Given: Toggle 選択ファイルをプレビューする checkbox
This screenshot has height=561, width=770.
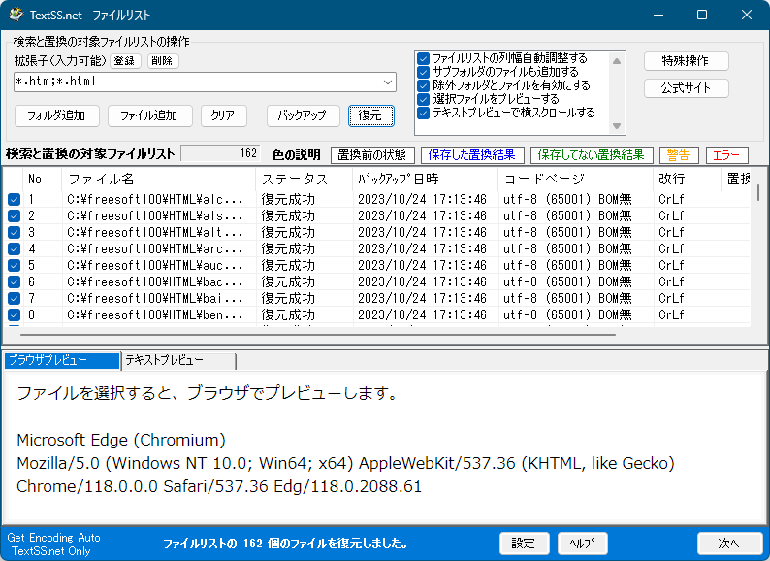Looking at the screenshot, I should 423,99.
